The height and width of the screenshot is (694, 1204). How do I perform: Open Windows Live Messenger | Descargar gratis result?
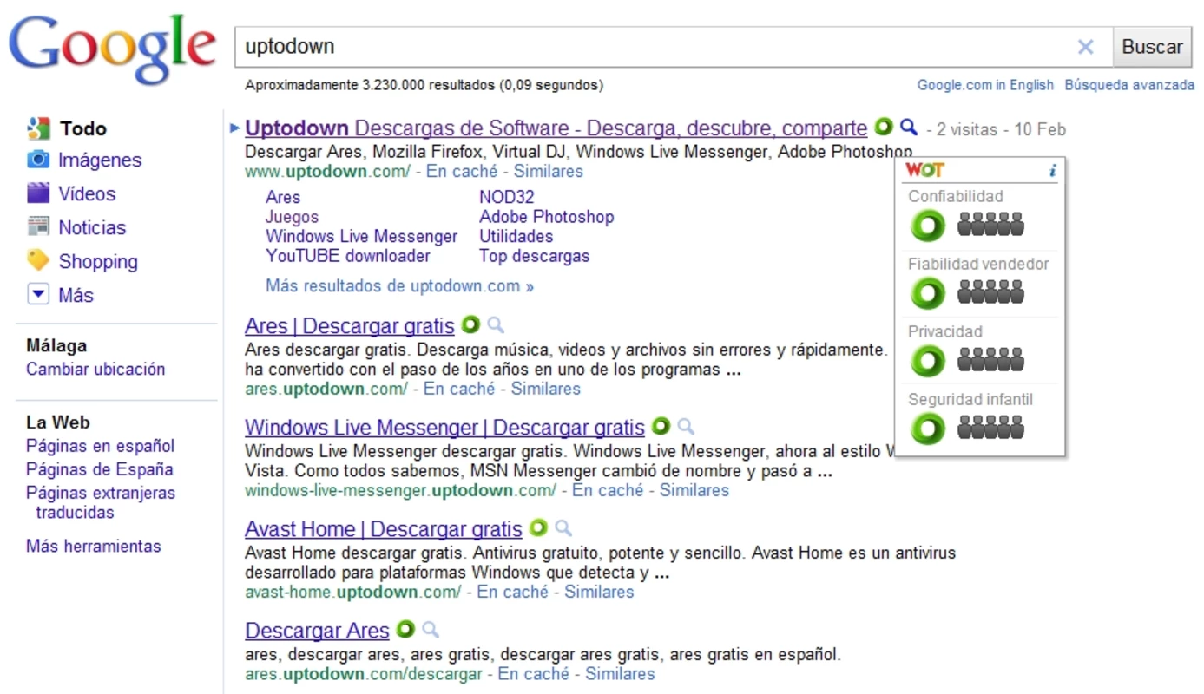(x=444, y=428)
